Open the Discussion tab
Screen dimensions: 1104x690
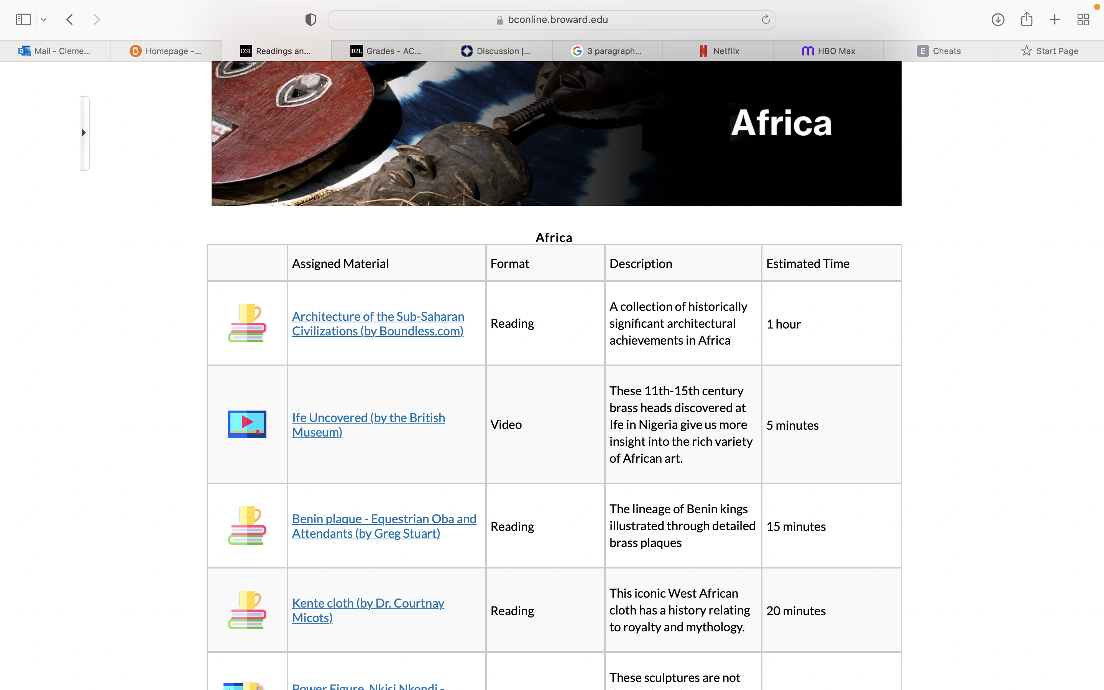[497, 51]
